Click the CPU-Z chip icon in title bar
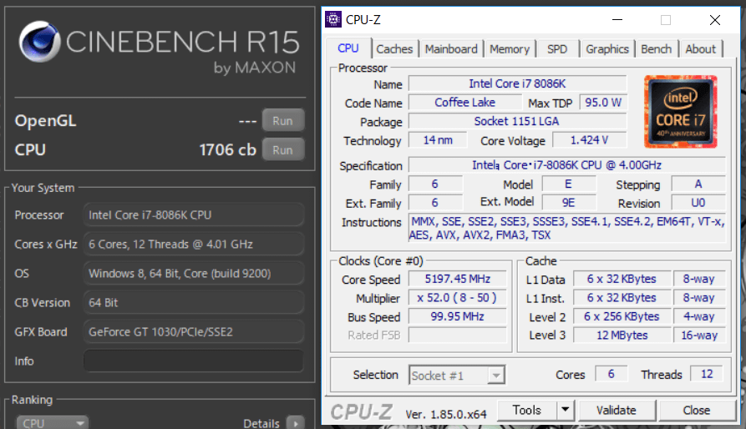Screen dimensions: 746x429 coord(333,19)
